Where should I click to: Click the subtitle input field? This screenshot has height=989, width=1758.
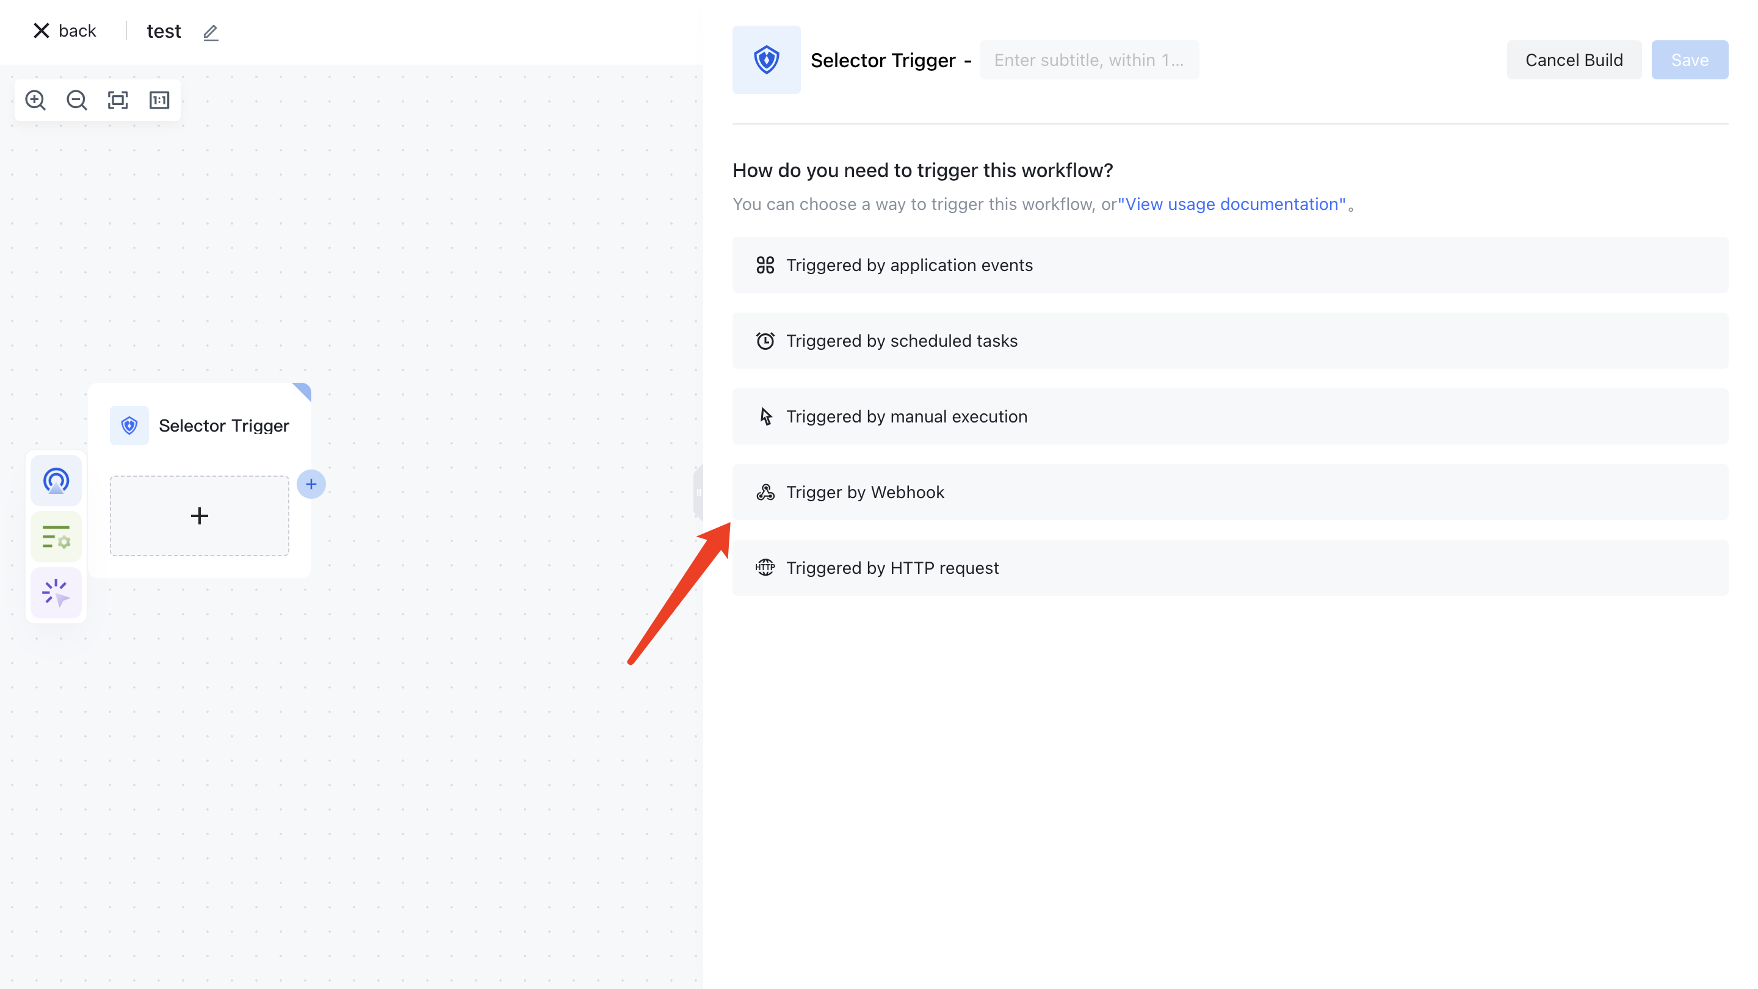click(x=1089, y=60)
